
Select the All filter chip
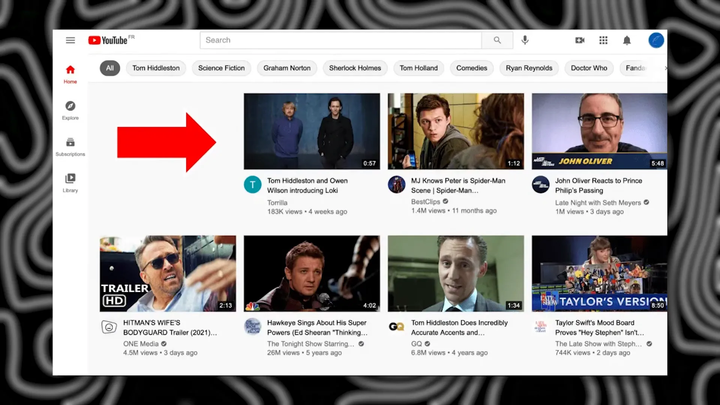pos(109,68)
